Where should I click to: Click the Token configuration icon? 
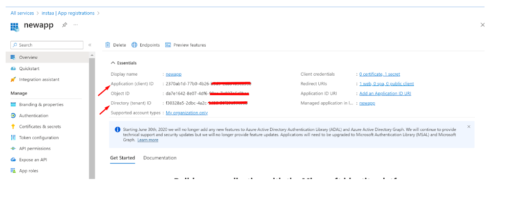[x=13, y=138]
